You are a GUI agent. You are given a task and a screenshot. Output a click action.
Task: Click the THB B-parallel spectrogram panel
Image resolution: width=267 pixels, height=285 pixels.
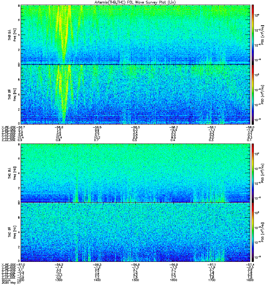(135, 94)
